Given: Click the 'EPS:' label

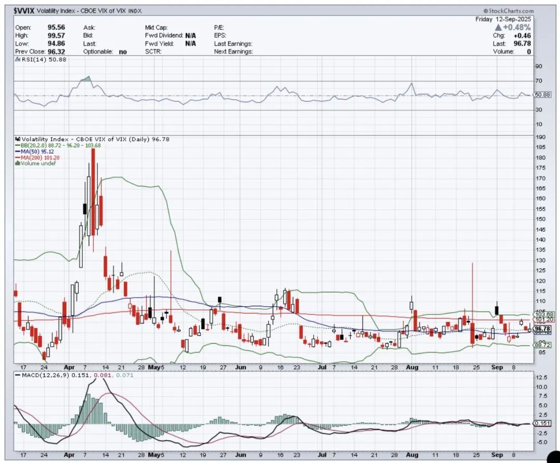Looking at the screenshot, I should point(220,35).
